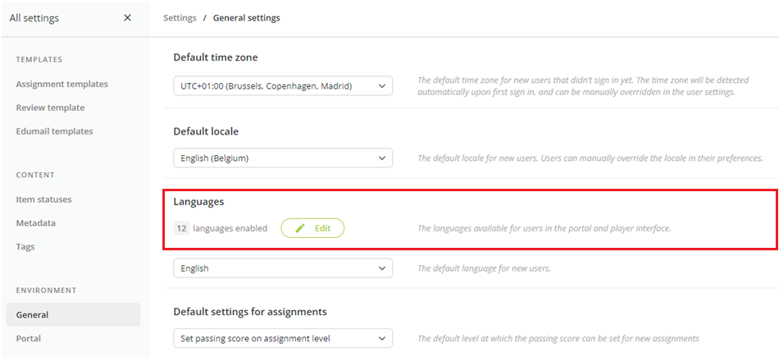
Task: Open Item statuses settings
Action: click(x=43, y=199)
